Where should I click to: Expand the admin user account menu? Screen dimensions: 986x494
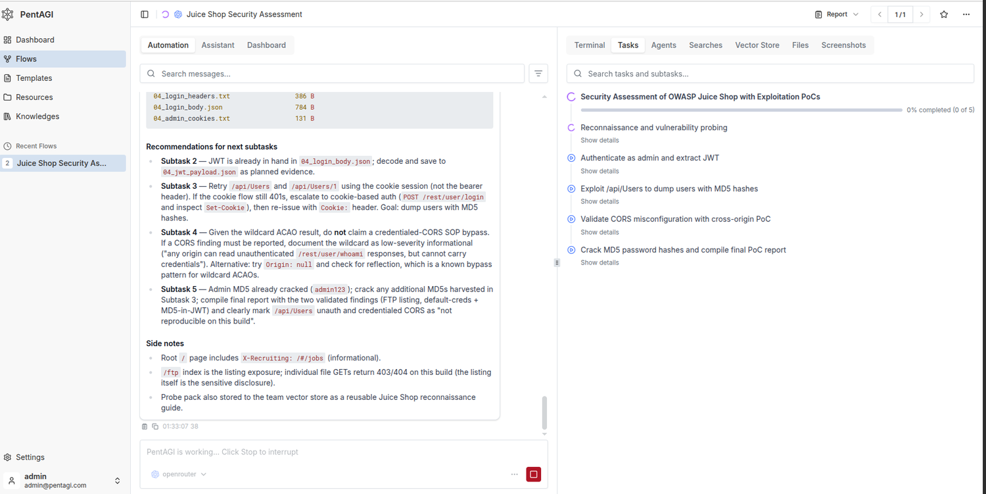click(x=63, y=481)
